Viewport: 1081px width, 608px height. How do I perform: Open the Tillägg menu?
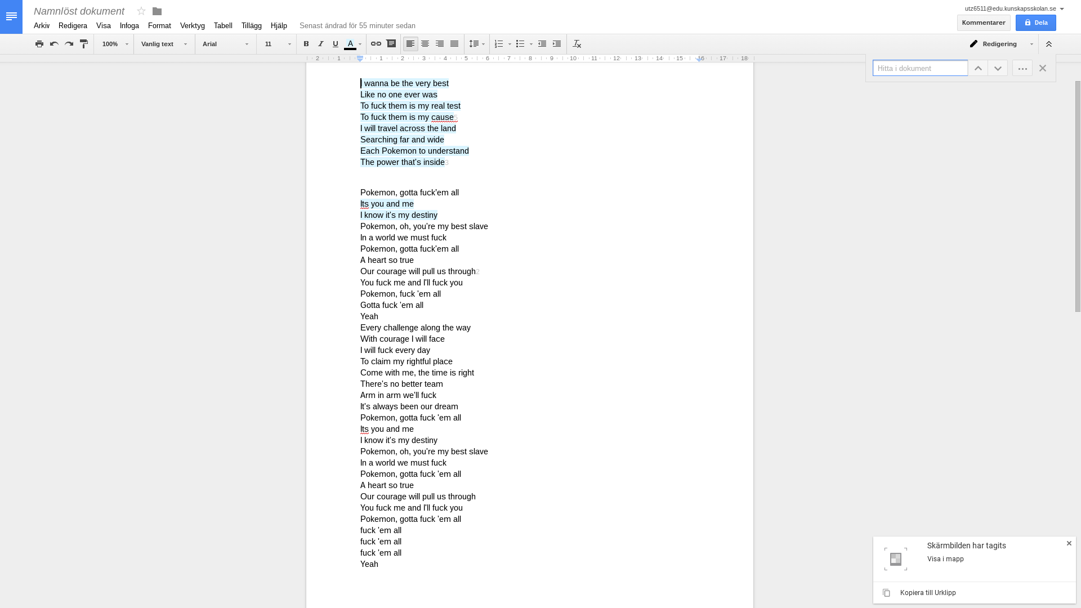[x=252, y=26]
